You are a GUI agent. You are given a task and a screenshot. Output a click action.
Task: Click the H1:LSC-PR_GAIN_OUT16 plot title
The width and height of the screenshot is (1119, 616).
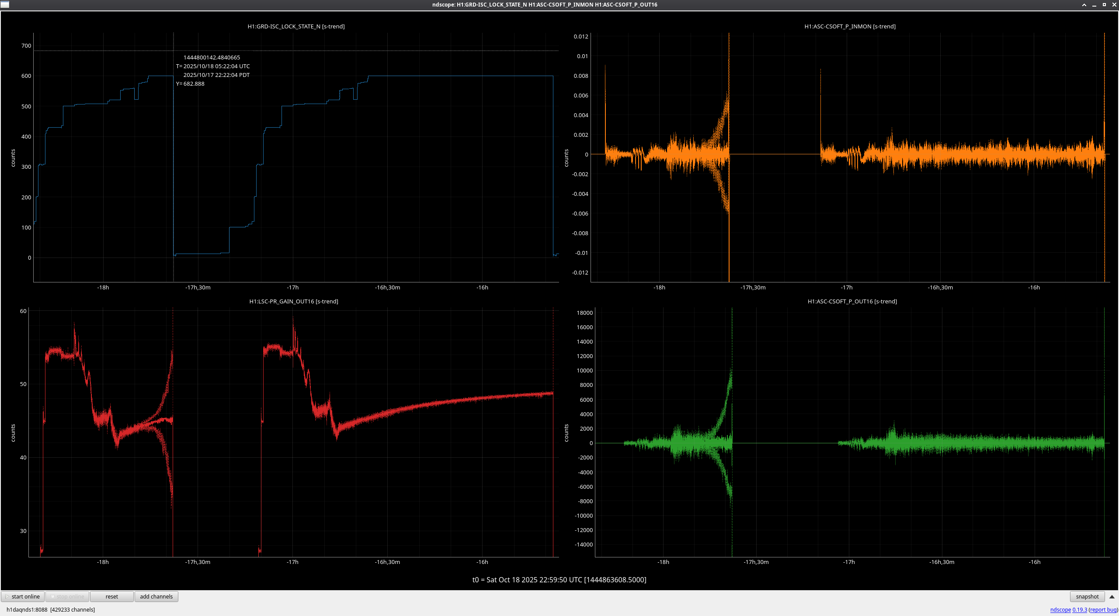tap(294, 301)
